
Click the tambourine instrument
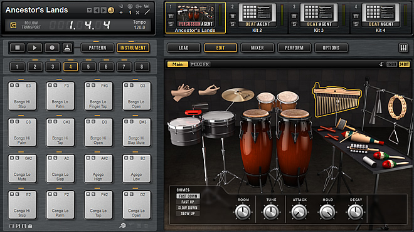pos(396,107)
